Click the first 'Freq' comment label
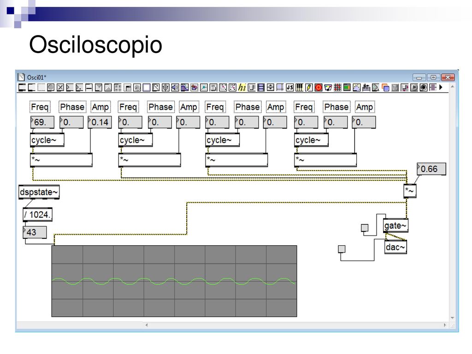This screenshot has width=472, height=354. click(40, 107)
